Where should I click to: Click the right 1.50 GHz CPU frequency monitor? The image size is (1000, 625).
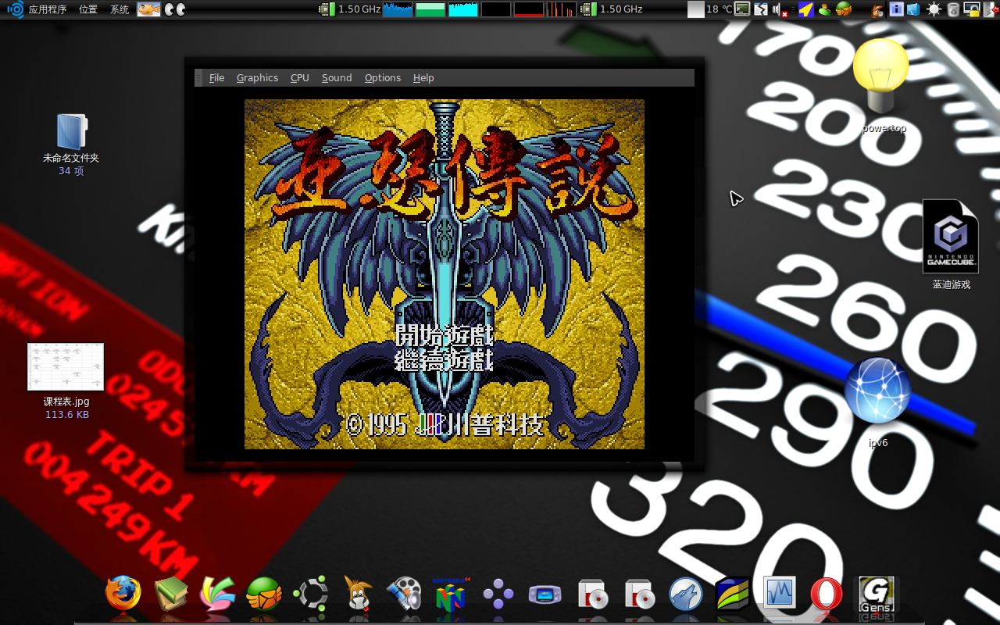(612, 9)
